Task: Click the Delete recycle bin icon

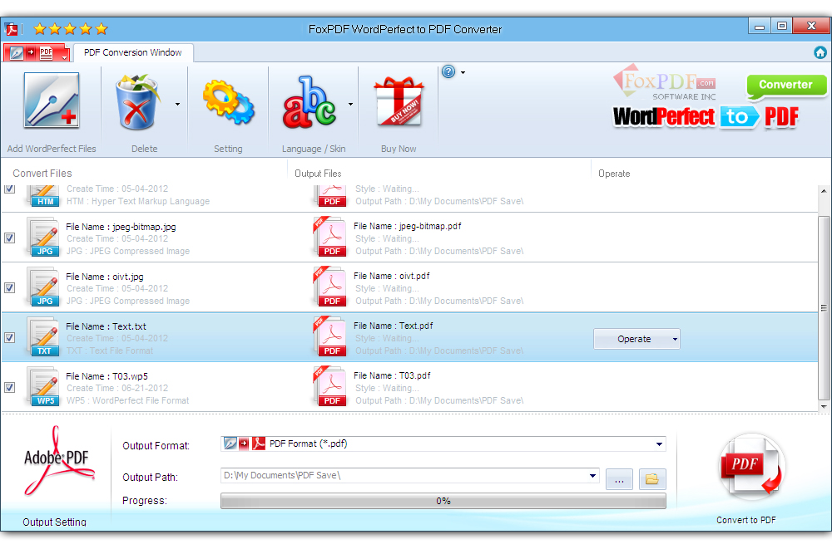Action: [x=137, y=102]
